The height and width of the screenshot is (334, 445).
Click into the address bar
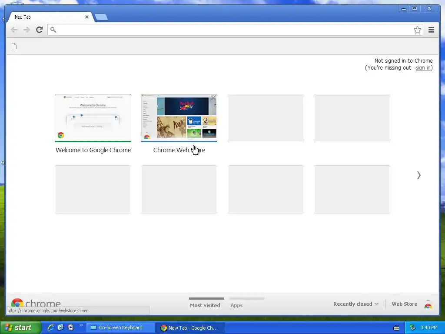(235, 30)
